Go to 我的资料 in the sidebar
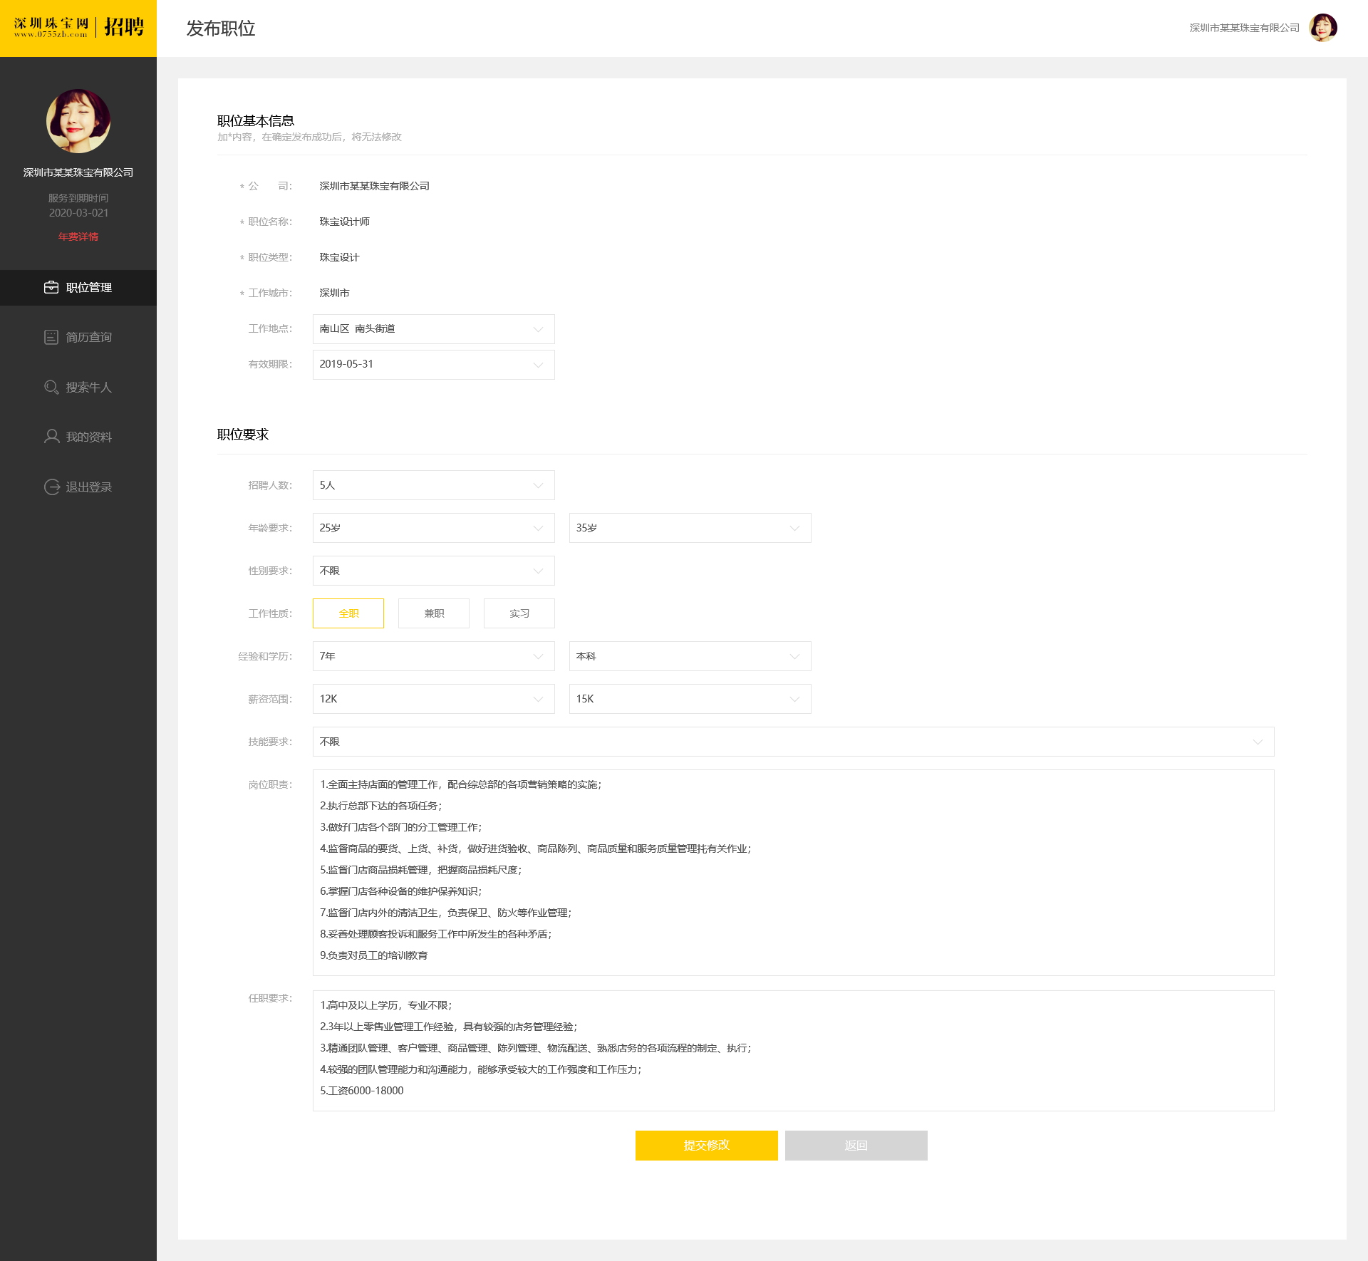The width and height of the screenshot is (1368, 1261). pos(88,437)
